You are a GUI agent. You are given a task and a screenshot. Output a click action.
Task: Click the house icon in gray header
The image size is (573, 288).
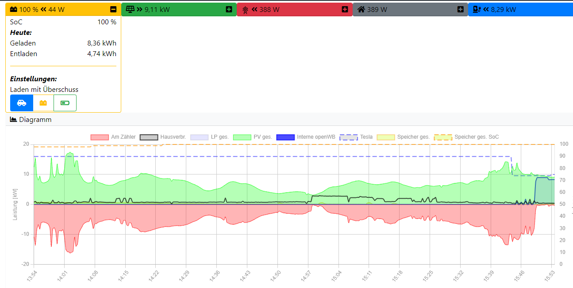pyautogui.click(x=361, y=9)
